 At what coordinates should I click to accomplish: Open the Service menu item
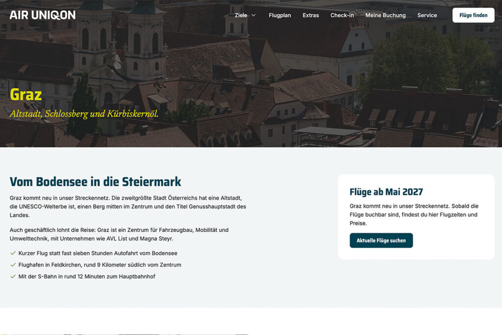tap(427, 15)
